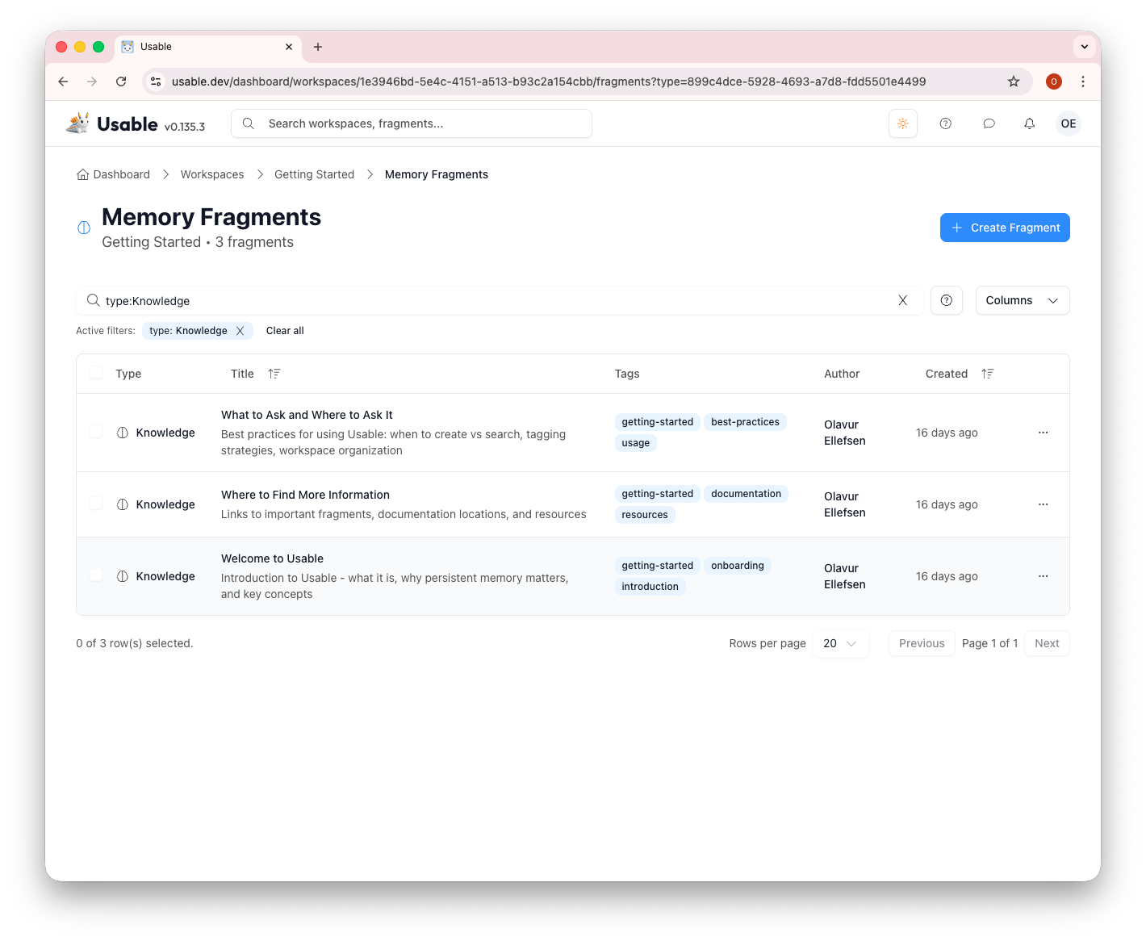Viewport: 1146px width, 941px height.
Task: Open the help question mark icon
Action: click(945, 123)
